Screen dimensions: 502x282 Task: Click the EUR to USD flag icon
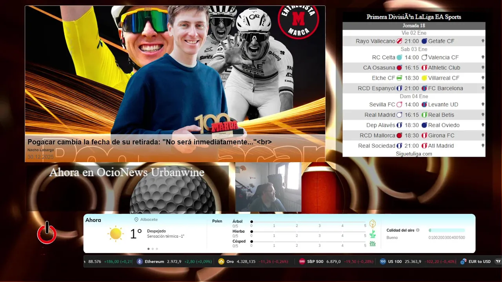[x=464, y=262]
